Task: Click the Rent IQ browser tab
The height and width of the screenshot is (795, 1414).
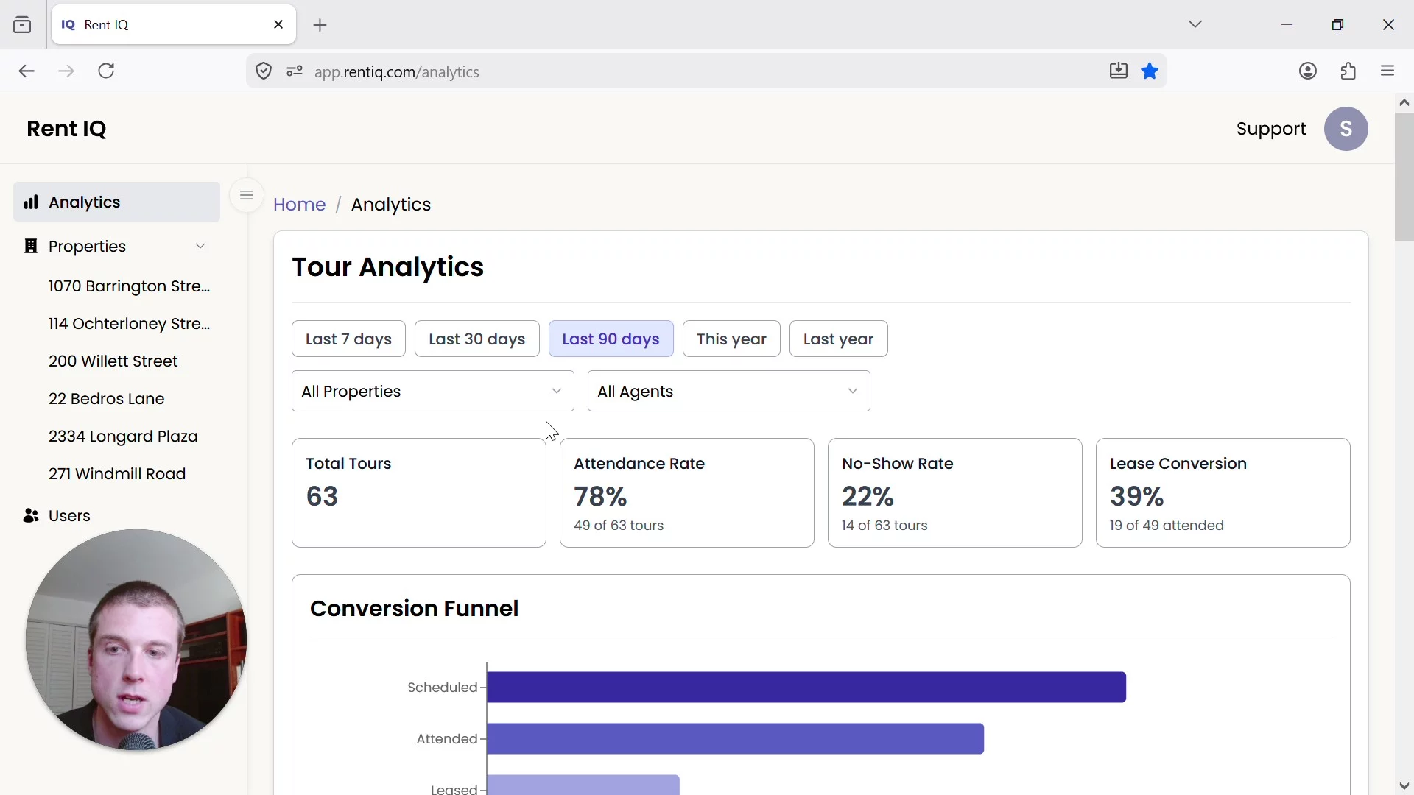Action: click(174, 25)
